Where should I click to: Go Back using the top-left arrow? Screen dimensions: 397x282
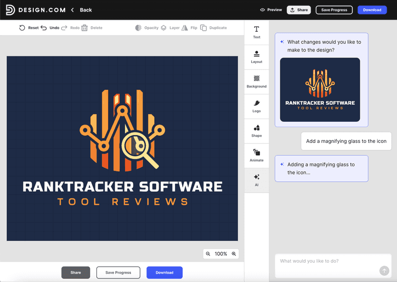click(73, 10)
